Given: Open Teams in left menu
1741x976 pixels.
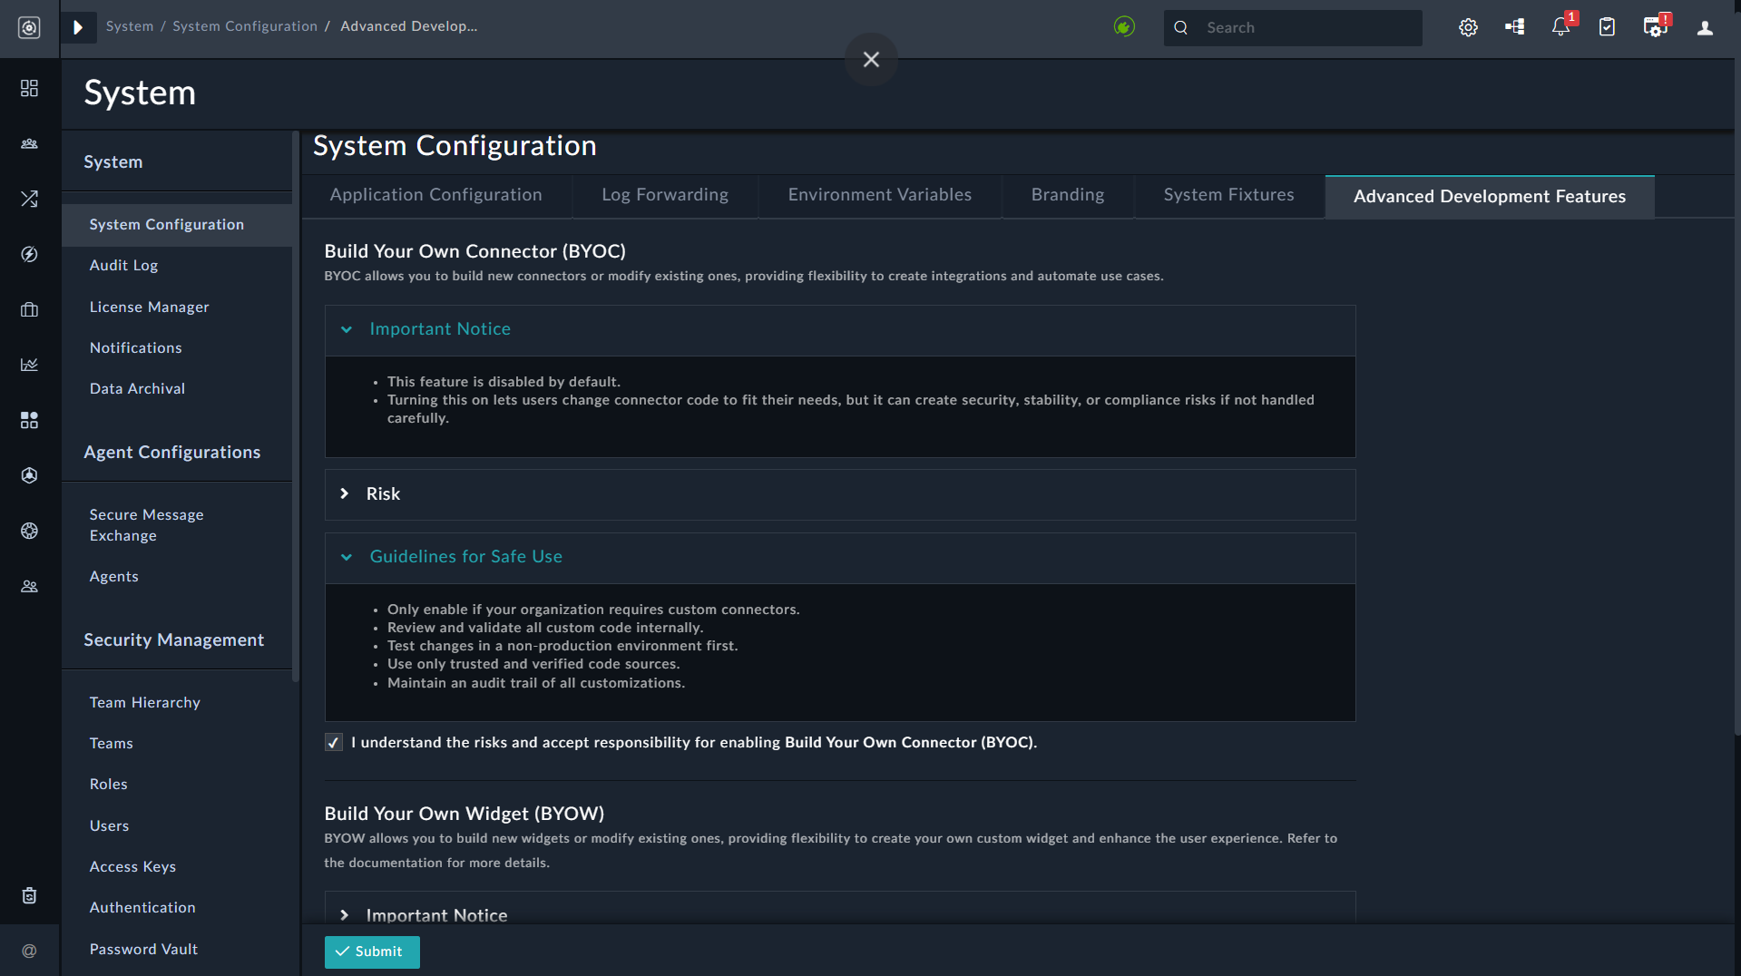Looking at the screenshot, I should [111, 743].
